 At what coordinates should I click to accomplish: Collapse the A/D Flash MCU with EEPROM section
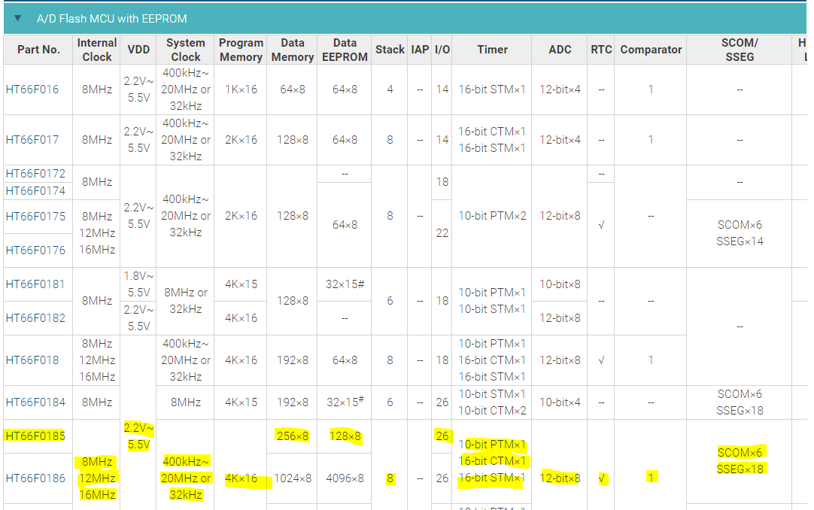point(17,18)
